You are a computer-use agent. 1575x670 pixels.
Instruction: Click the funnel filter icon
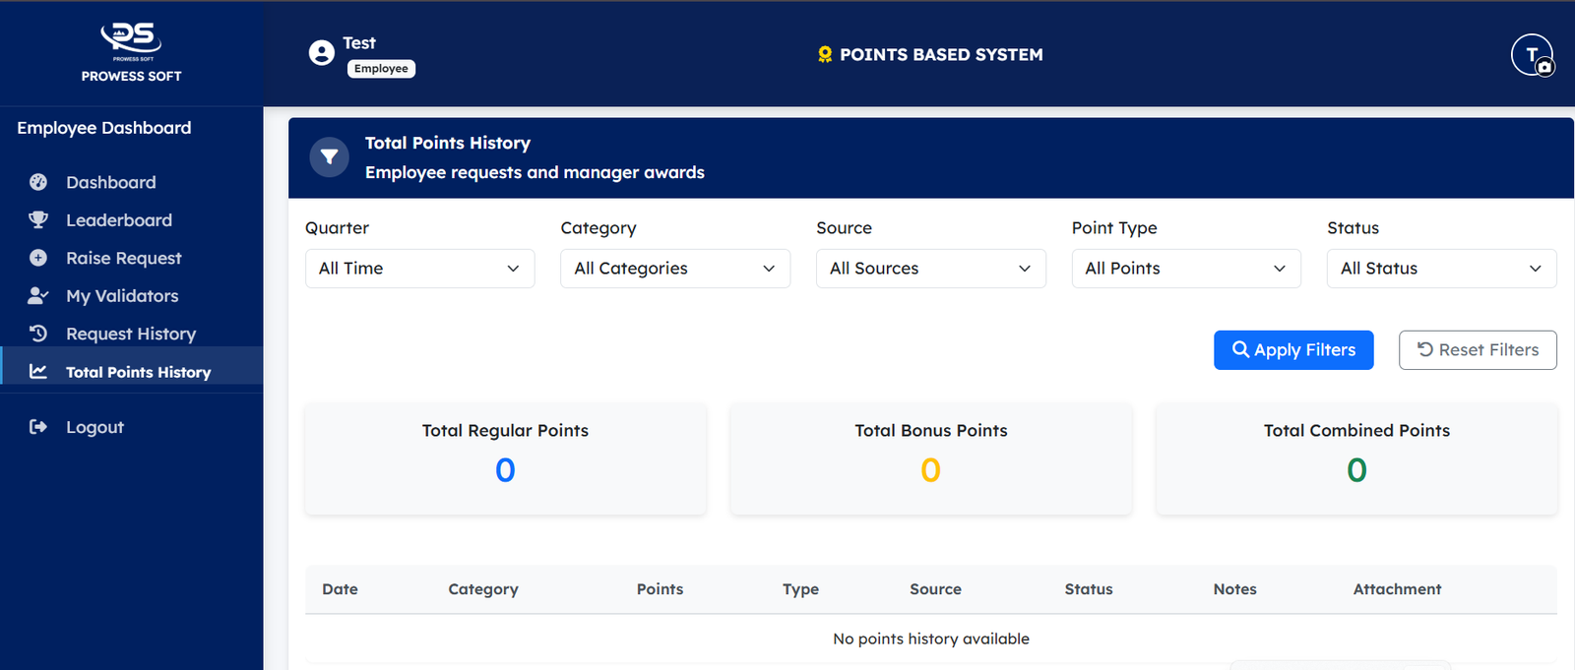330,157
